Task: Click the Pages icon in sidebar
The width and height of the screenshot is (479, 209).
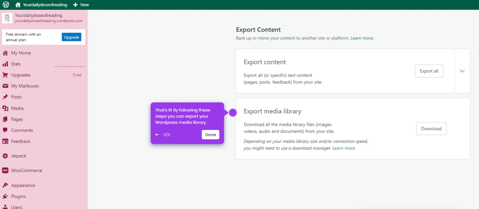Action: [x=5, y=119]
